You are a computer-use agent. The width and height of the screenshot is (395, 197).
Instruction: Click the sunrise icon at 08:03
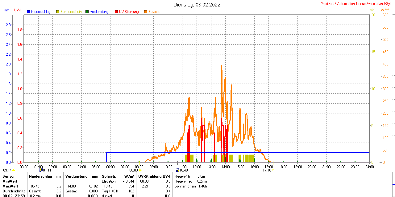(x=140, y=170)
